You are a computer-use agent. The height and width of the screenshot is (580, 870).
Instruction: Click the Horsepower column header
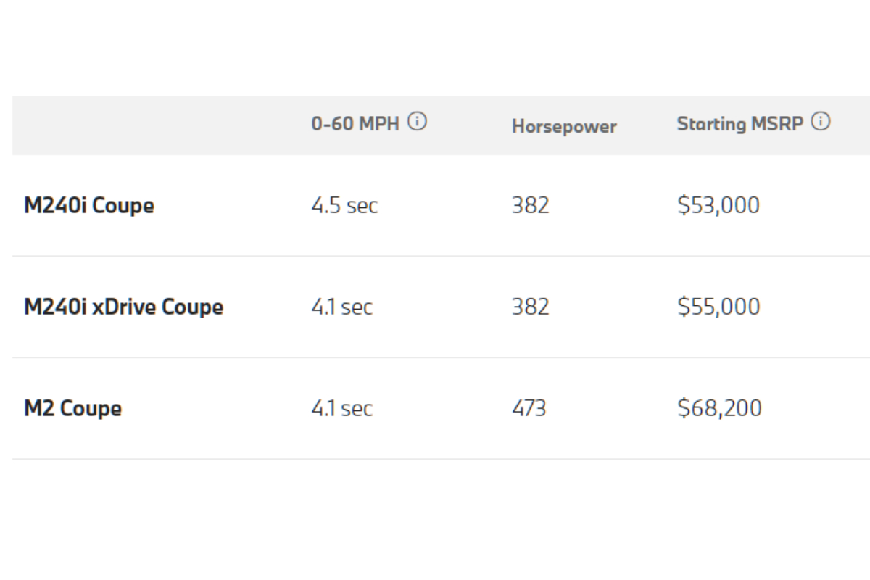(x=564, y=126)
